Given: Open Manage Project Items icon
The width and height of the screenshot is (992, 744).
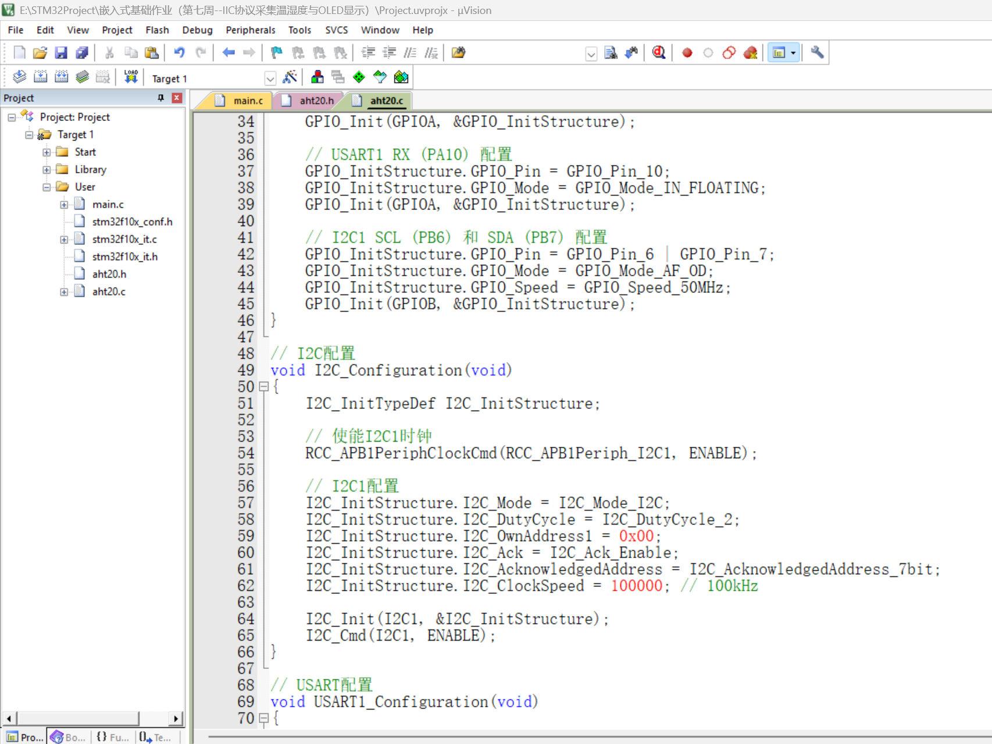Looking at the screenshot, I should (317, 77).
